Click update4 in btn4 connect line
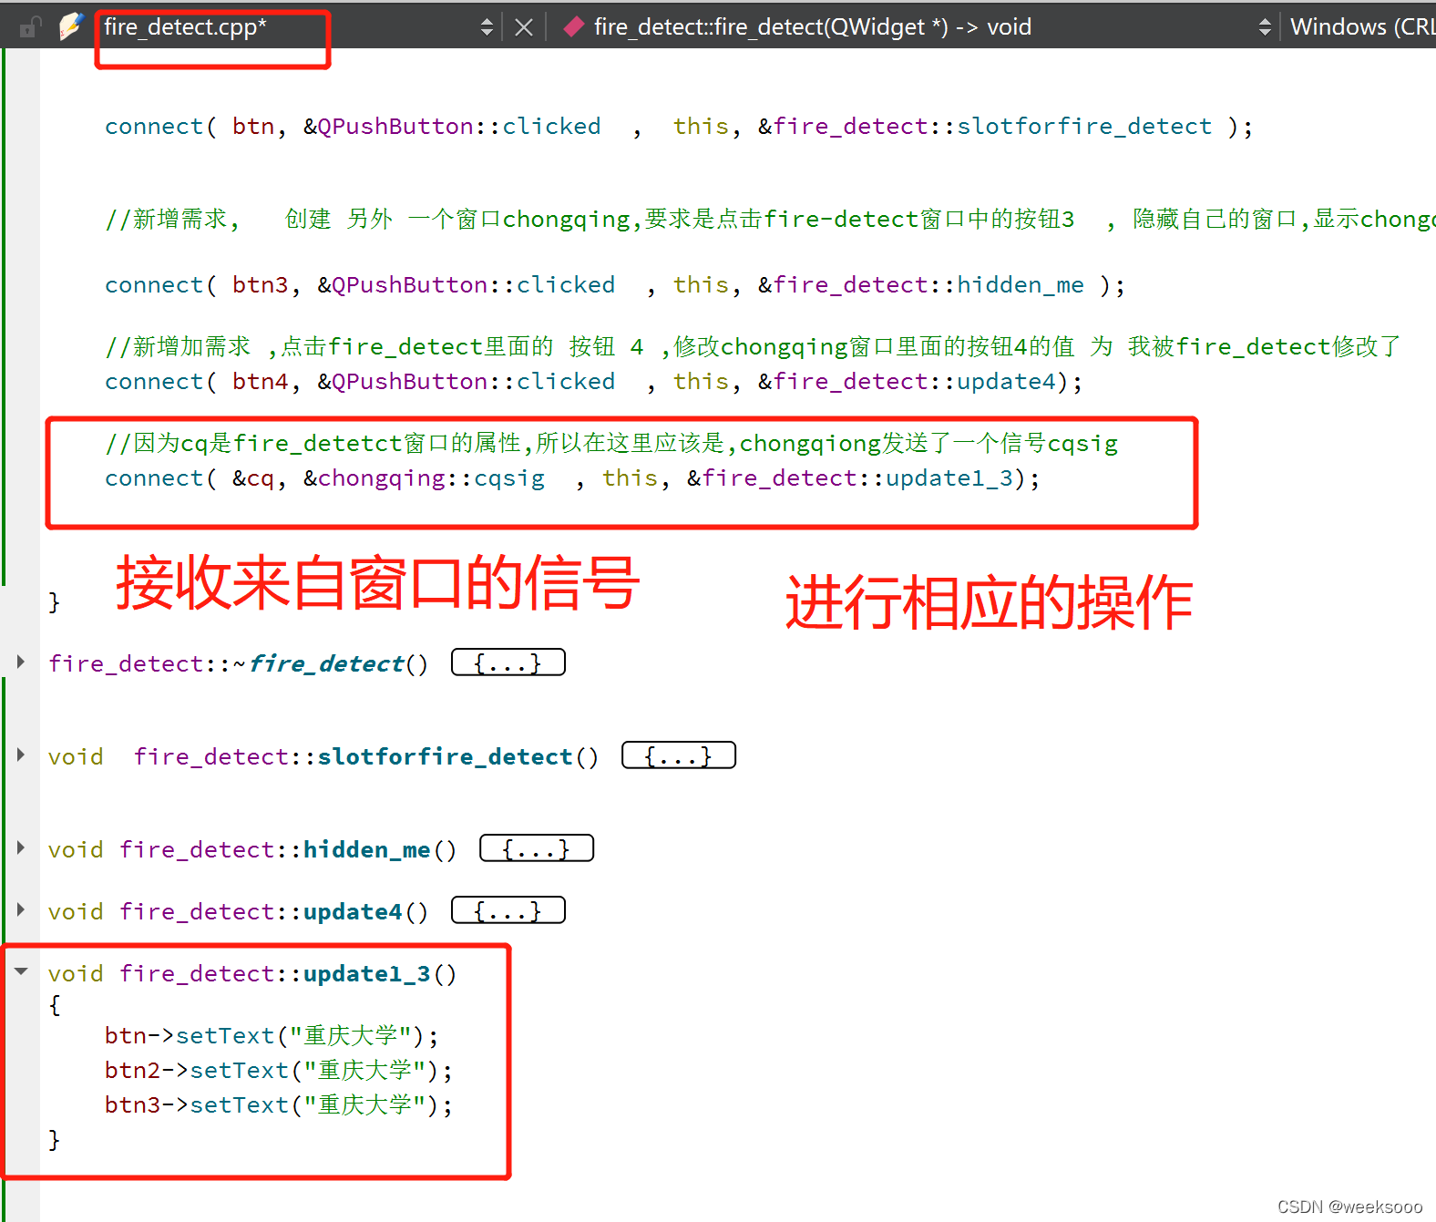The image size is (1436, 1222). (x=1006, y=382)
